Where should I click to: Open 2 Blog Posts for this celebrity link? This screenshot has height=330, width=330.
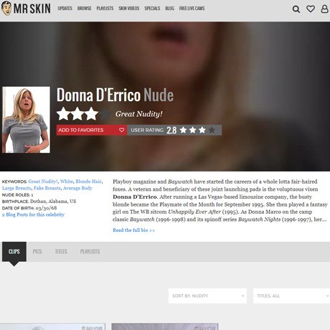[33, 214]
